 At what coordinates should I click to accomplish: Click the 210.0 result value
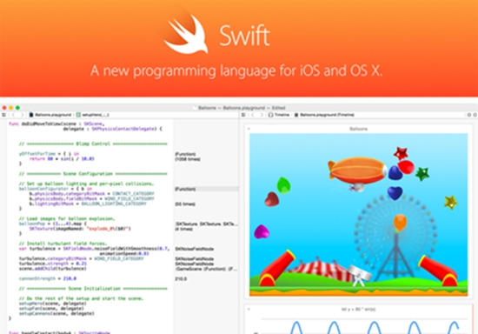[x=181, y=279]
